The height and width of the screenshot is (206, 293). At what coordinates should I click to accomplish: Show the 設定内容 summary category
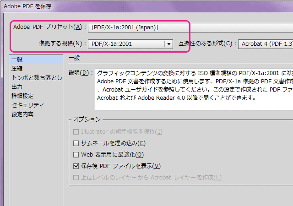[36, 114]
